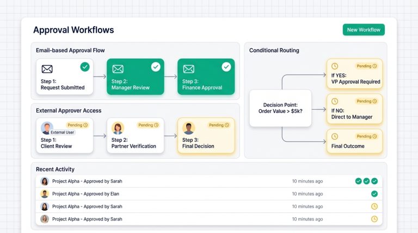
Task: Click clock icon on VP Approval Required card
Action: (335, 66)
